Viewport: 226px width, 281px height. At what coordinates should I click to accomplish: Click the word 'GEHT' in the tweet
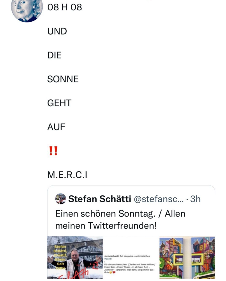(x=59, y=103)
